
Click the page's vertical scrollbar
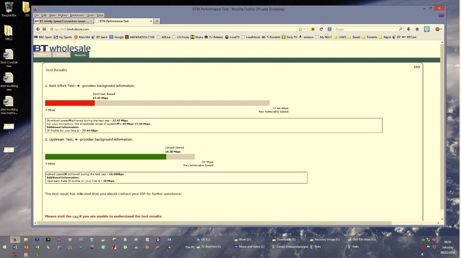pyautogui.click(x=442, y=127)
